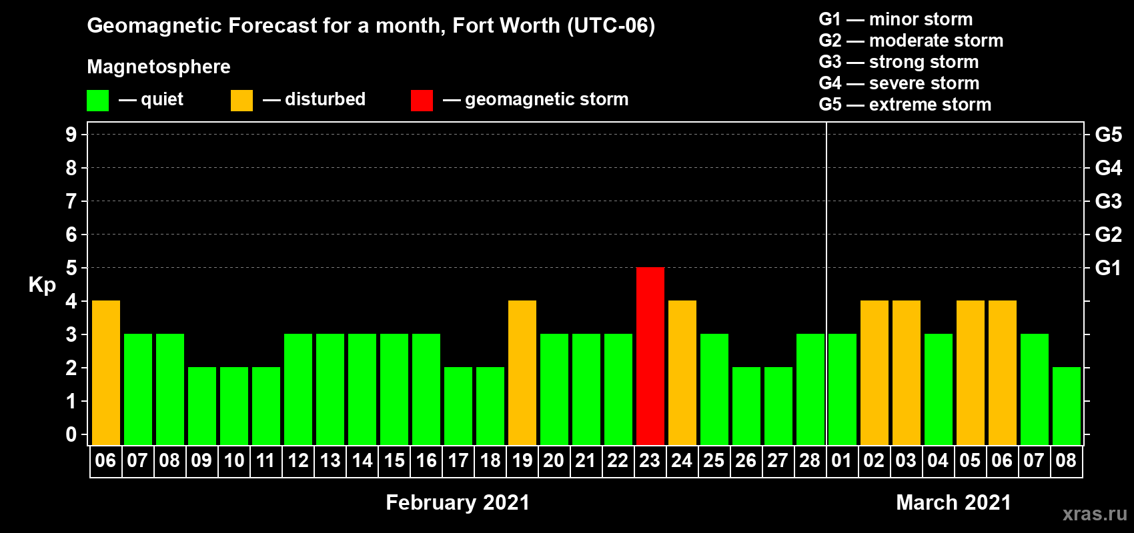Click the date label 21 on the axis
Screen dimensions: 1134x533
coord(586,460)
